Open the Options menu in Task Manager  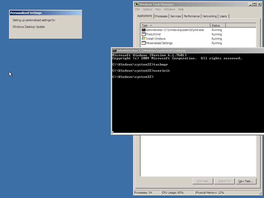147,9
